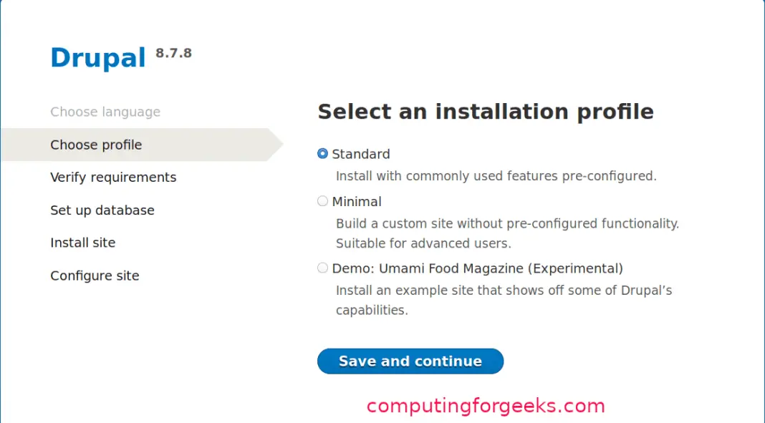
Task: Open the Configure site step
Action: click(x=95, y=276)
